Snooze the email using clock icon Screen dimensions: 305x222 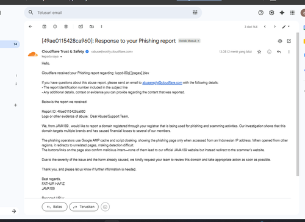pos(55,27)
